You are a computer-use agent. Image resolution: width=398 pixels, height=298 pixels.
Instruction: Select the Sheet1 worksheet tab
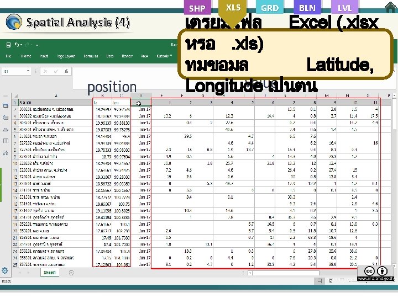pyautogui.click(x=50, y=273)
